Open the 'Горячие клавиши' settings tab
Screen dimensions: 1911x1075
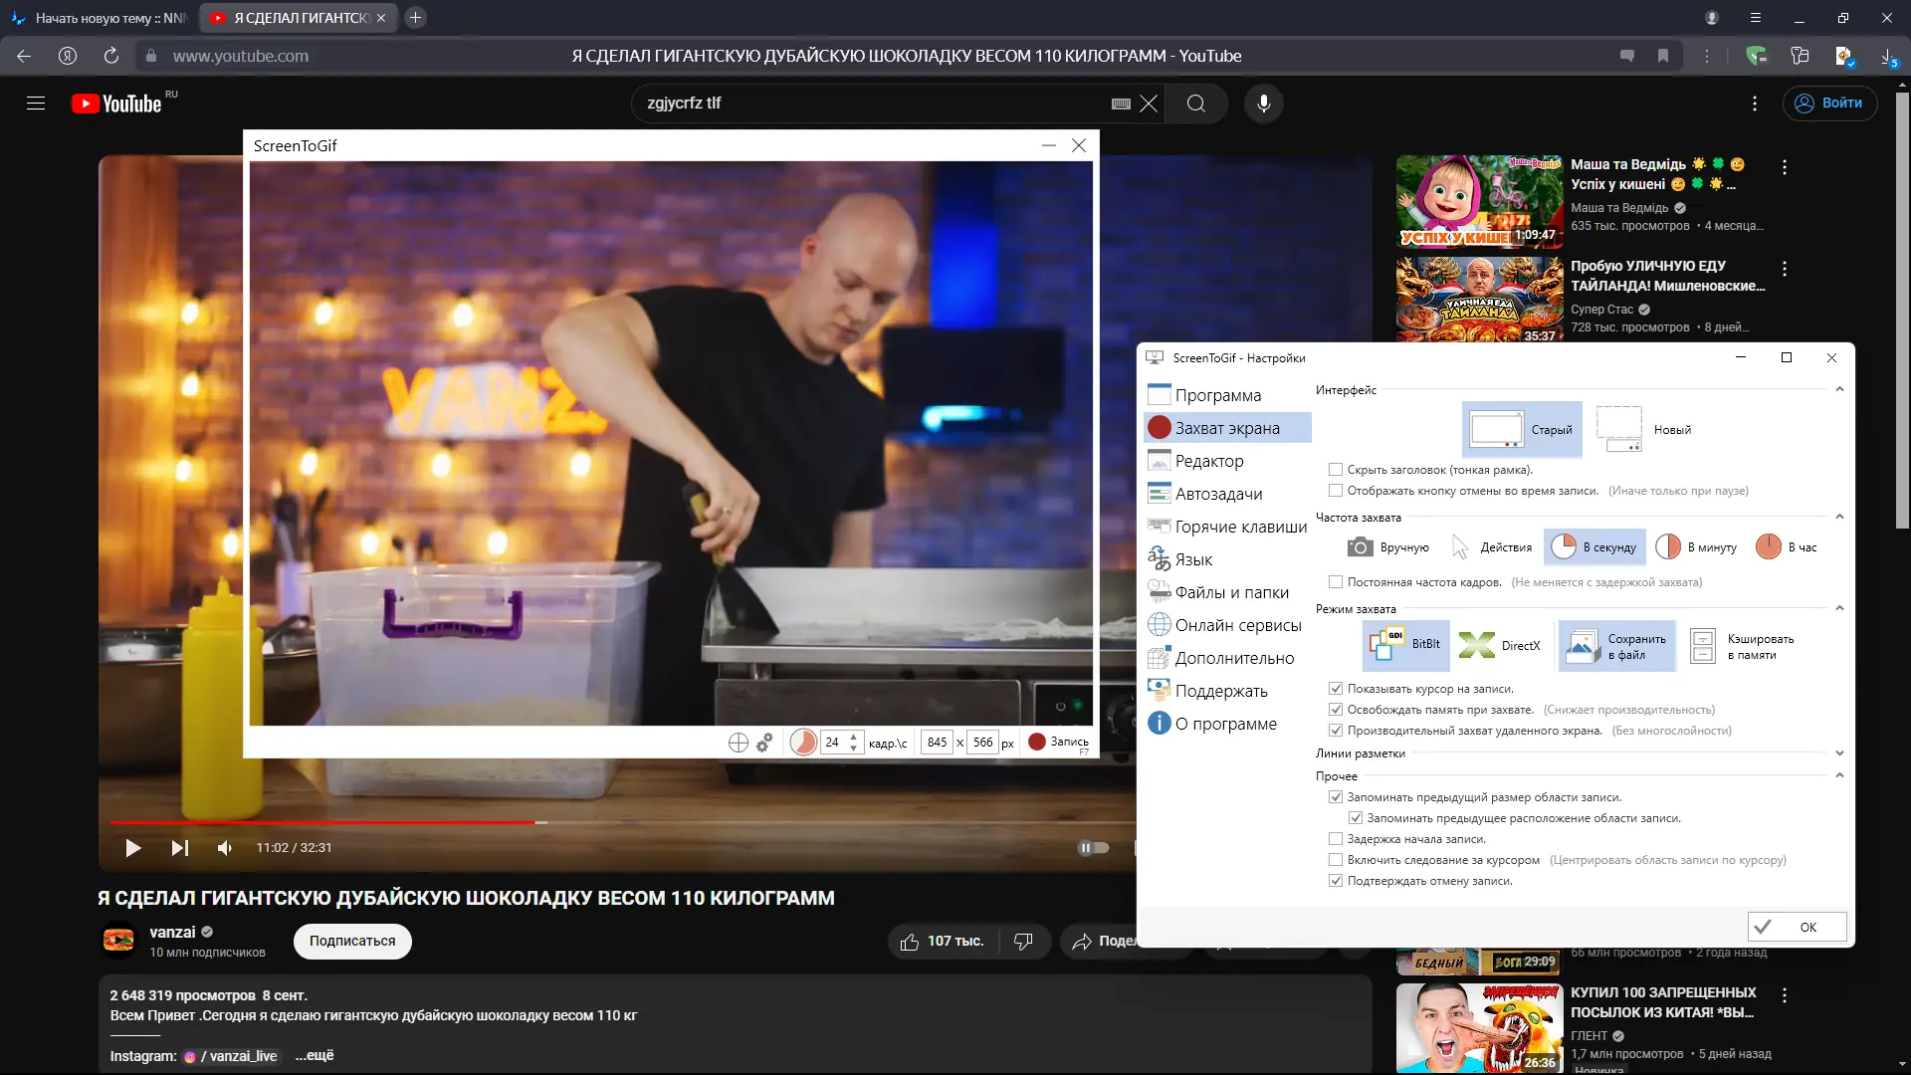coord(1240,527)
